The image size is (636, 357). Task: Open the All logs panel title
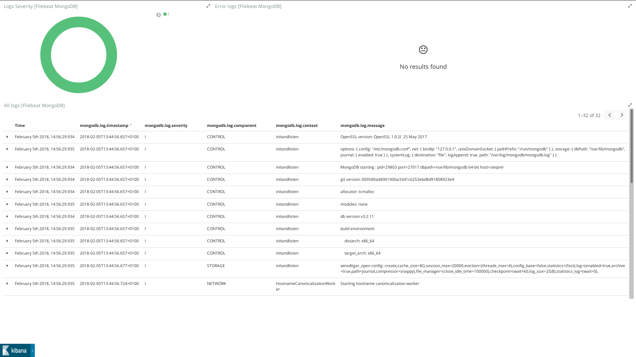(x=34, y=105)
